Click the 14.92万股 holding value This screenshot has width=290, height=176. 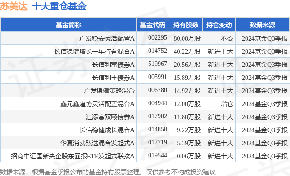pos(187,91)
